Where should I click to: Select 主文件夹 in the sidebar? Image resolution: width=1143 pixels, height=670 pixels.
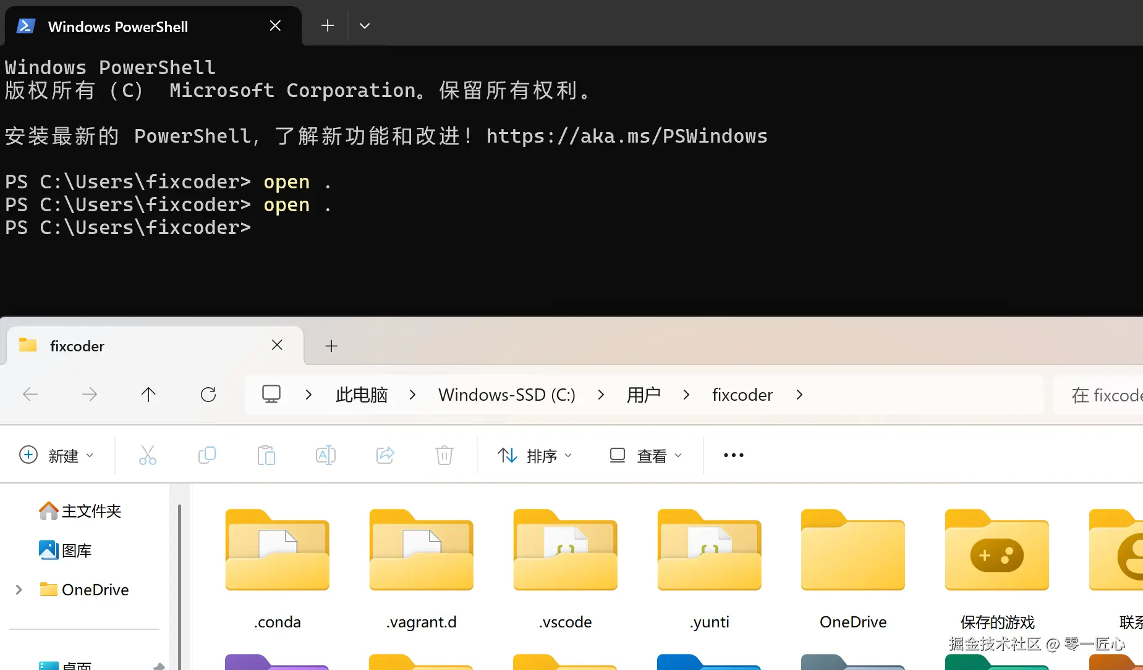pyautogui.click(x=80, y=511)
